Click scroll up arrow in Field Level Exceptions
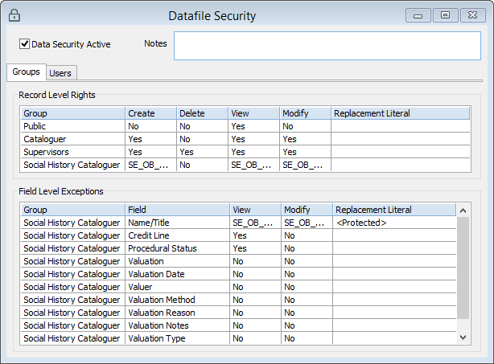The width and height of the screenshot is (494, 364). 463,211
